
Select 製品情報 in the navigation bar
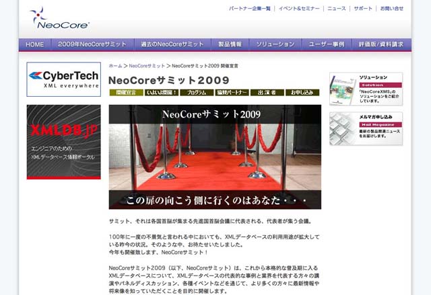coord(230,44)
